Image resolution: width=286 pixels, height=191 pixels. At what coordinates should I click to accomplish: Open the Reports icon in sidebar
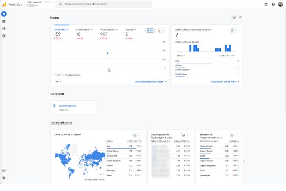pos(4,21)
